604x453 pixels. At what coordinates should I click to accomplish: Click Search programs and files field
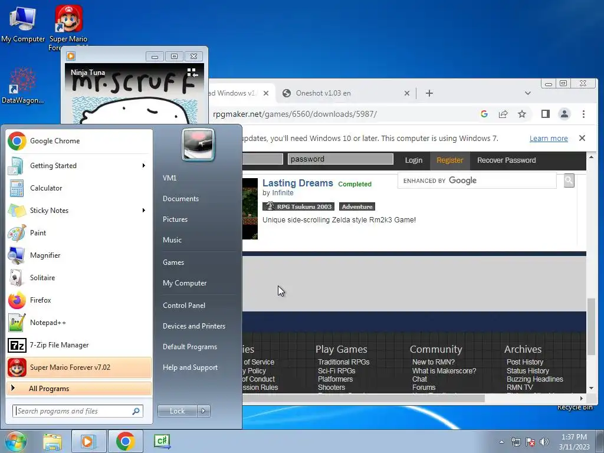pyautogui.click(x=78, y=411)
